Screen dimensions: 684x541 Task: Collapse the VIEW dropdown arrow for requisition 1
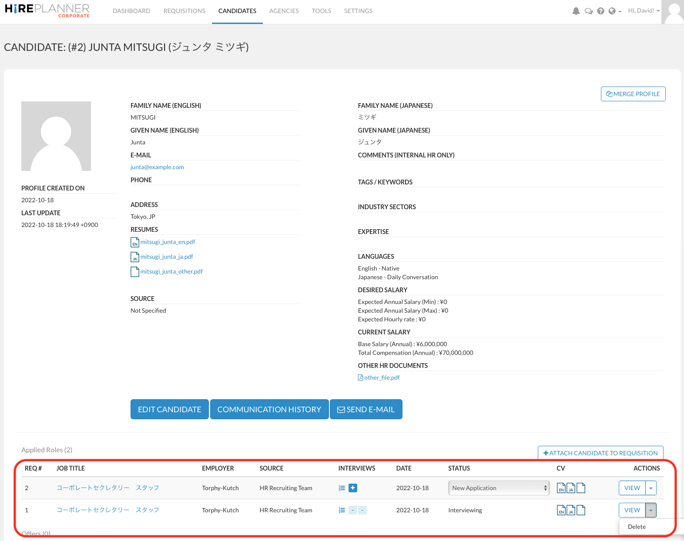tap(650, 510)
